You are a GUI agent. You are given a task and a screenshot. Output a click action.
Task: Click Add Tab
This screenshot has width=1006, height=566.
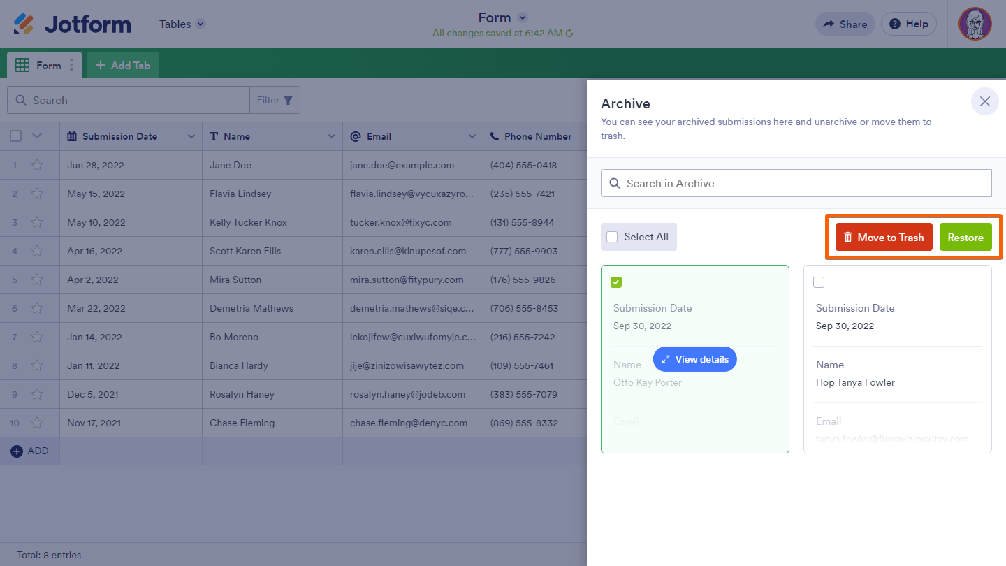123,65
